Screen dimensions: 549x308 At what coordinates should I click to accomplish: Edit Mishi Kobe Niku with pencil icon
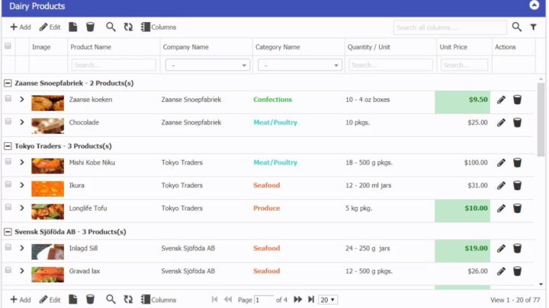(x=501, y=163)
